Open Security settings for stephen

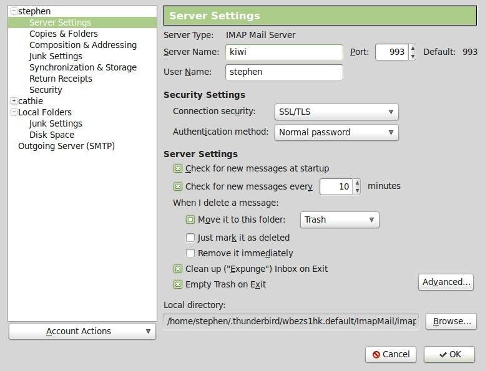46,90
